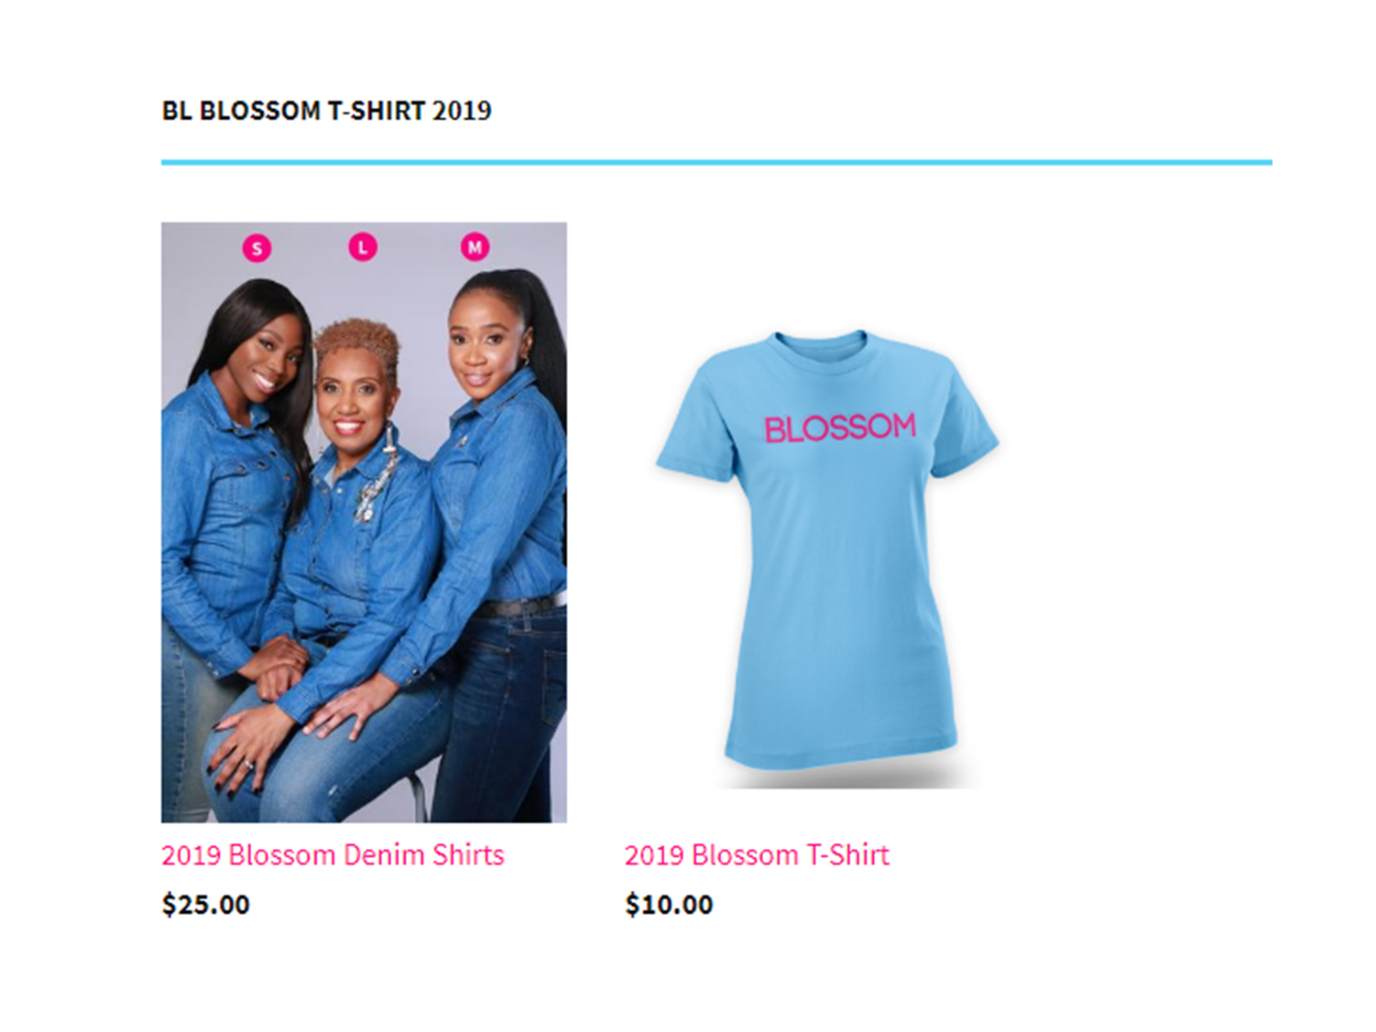This screenshot has height=1032, width=1376.
Task: Click the pink L size badge
Action: click(x=363, y=246)
